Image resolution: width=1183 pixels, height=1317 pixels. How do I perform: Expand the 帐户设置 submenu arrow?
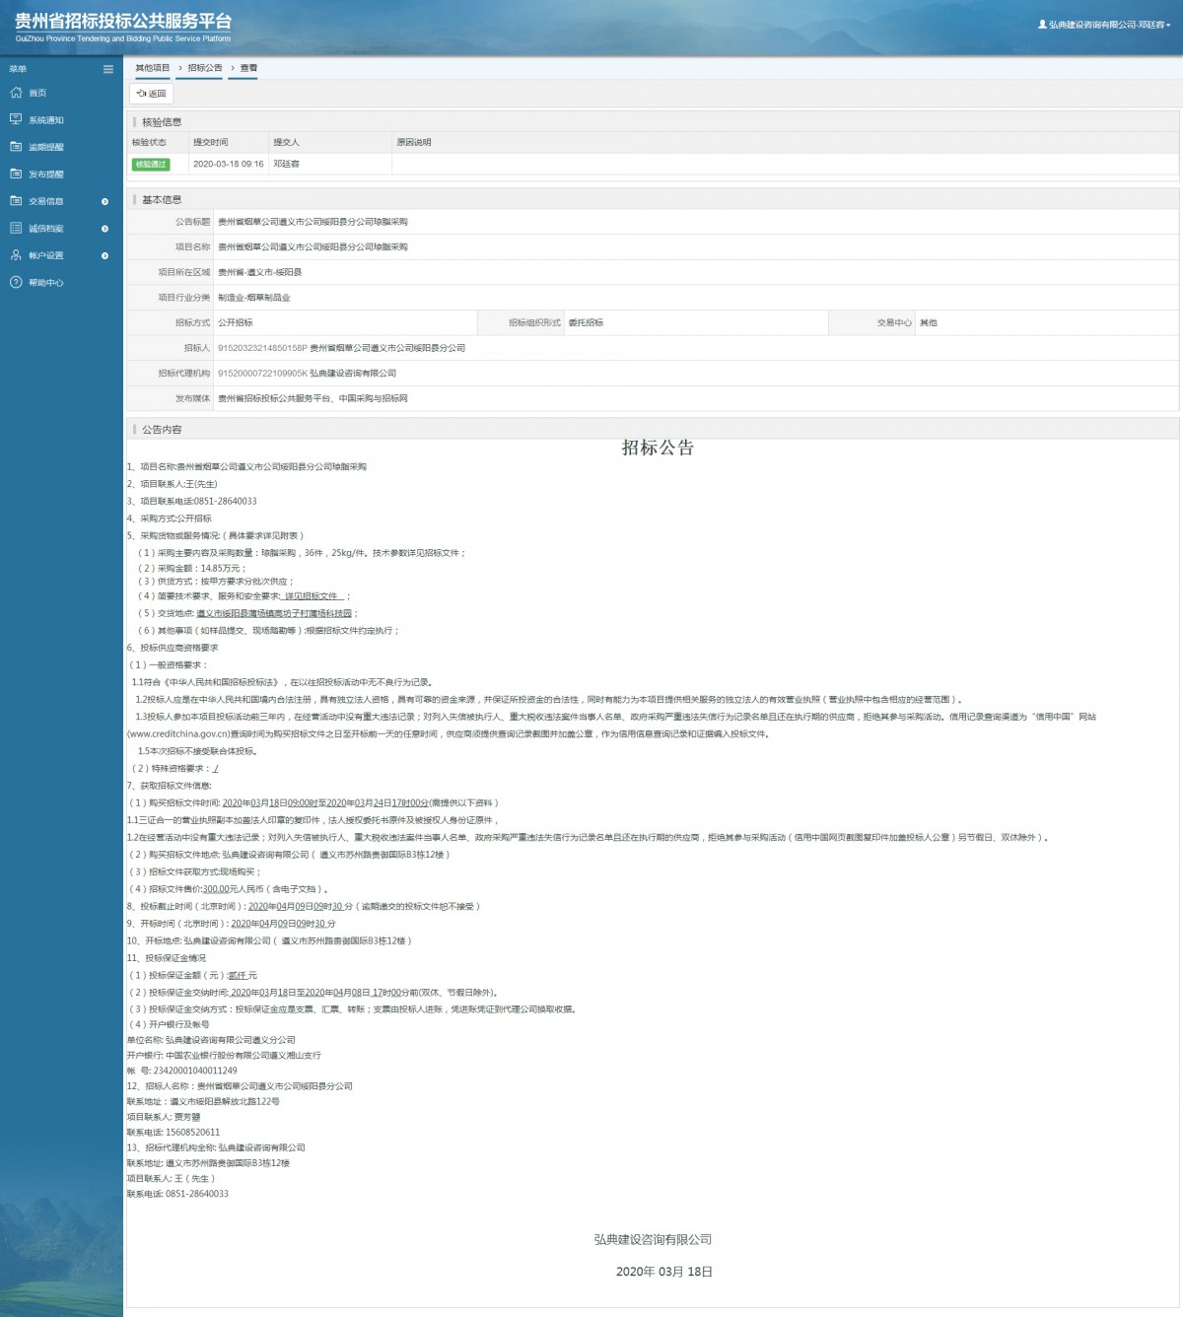click(x=104, y=255)
